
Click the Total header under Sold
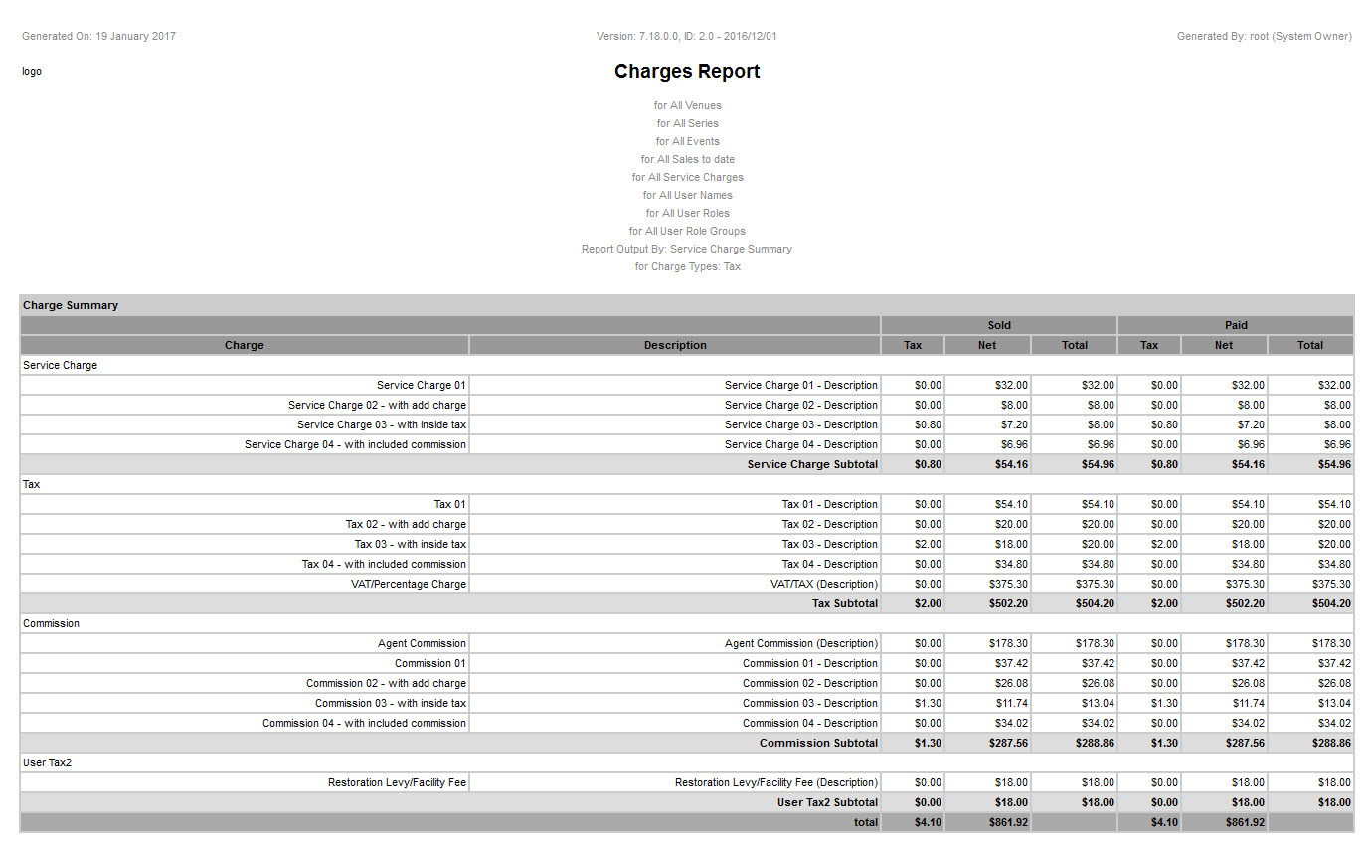click(x=1075, y=345)
